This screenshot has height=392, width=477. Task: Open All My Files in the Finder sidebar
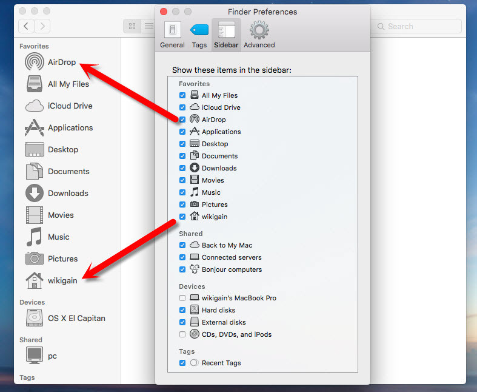pos(57,84)
